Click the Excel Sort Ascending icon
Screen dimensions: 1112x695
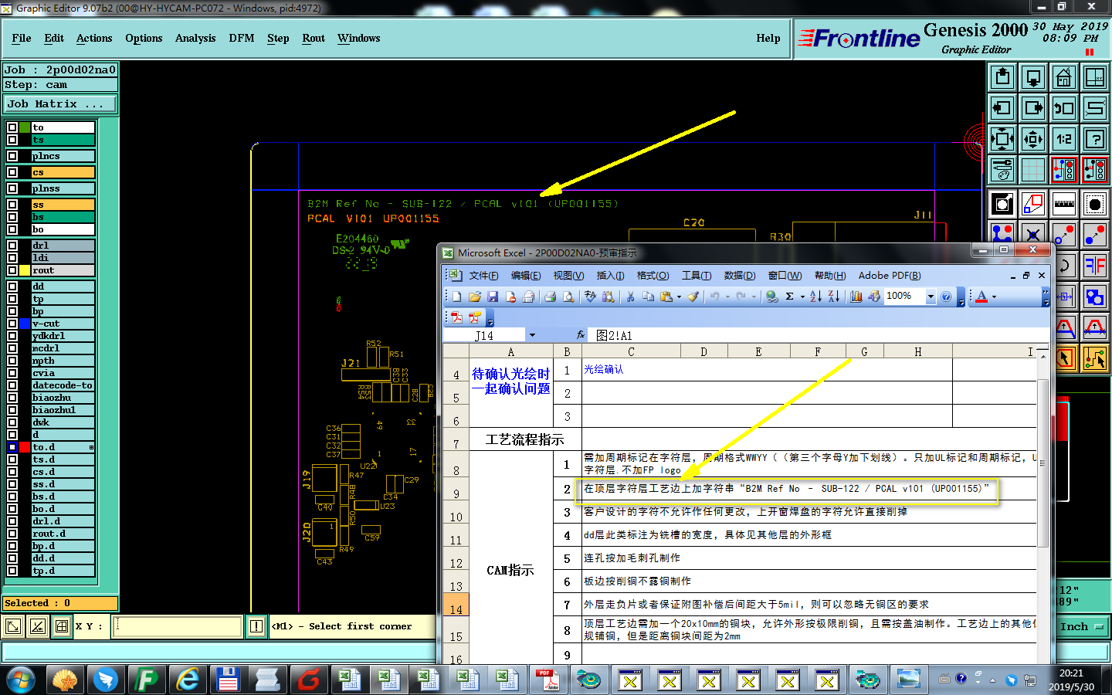click(x=815, y=297)
